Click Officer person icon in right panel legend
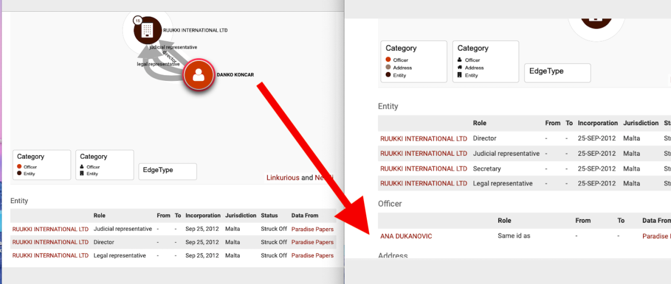 (460, 60)
